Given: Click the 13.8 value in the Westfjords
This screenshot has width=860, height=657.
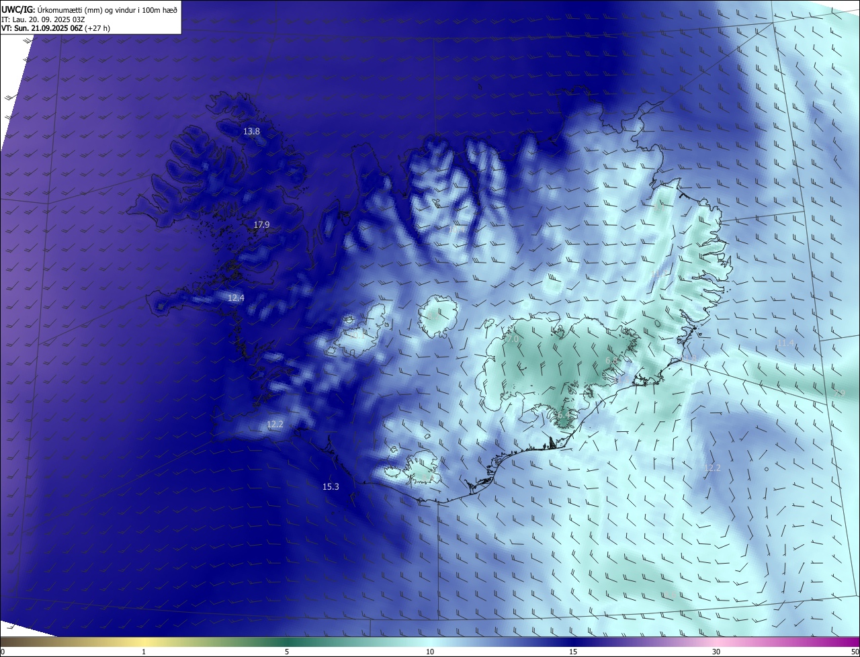Looking at the screenshot, I should point(251,132).
